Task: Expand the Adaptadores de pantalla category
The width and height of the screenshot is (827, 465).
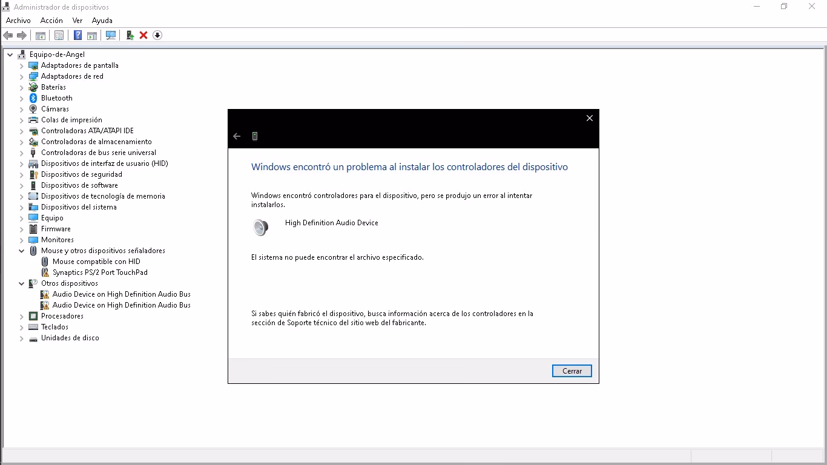Action: [22, 65]
